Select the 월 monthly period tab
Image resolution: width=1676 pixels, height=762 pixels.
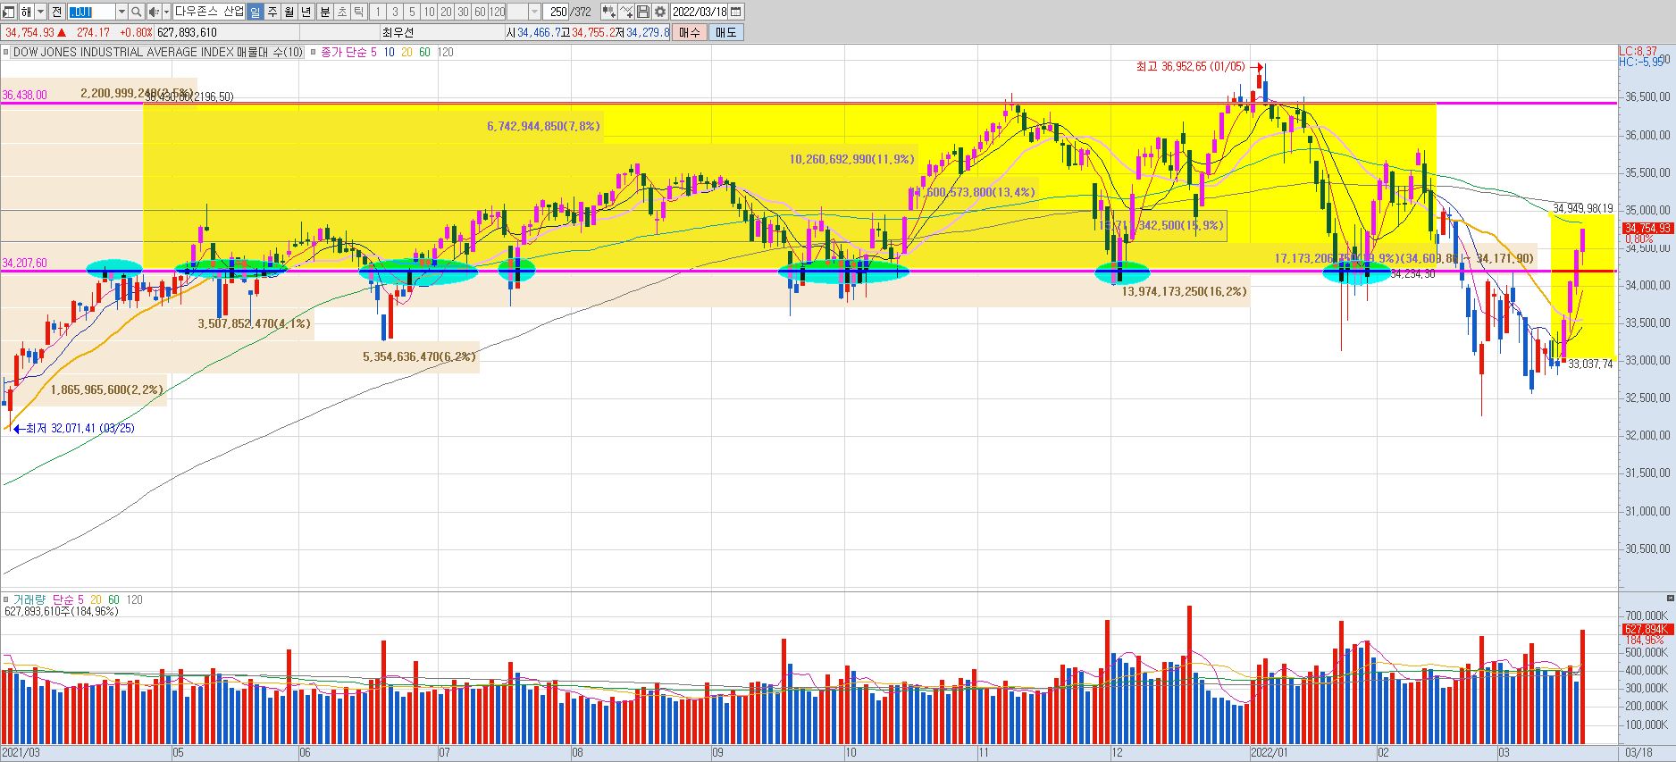click(x=289, y=12)
